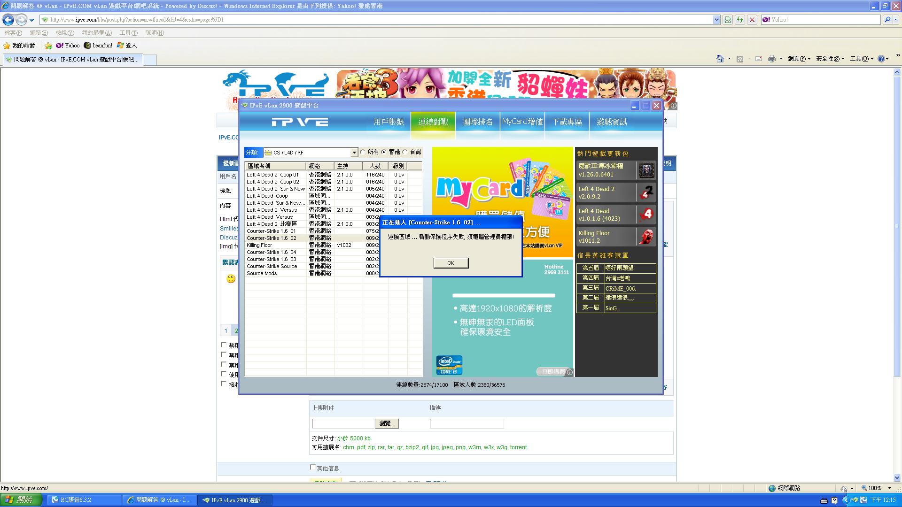The image size is (902, 507).
Task: Click the Killing Floor game icon
Action: (646, 237)
